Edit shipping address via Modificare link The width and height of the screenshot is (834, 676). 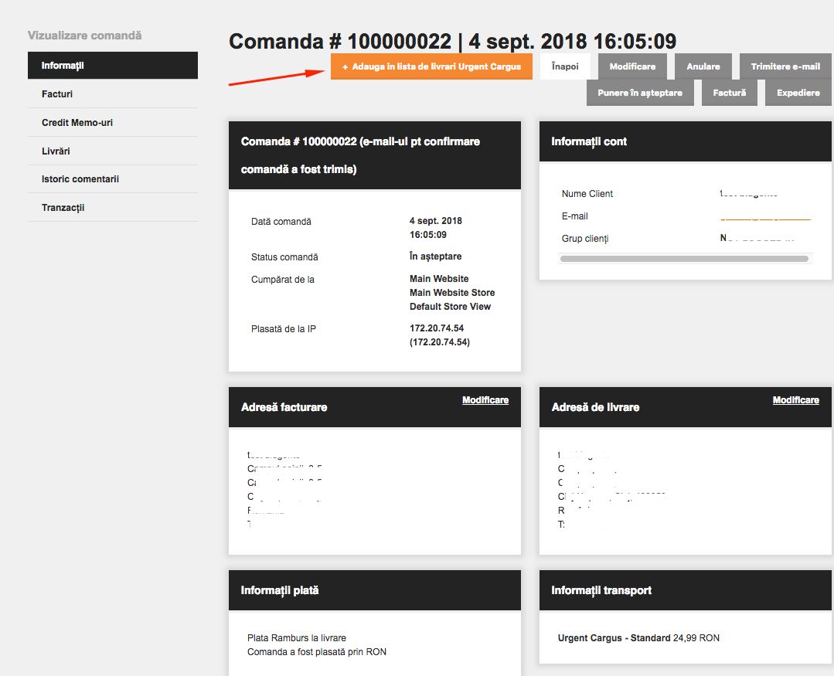pos(795,400)
